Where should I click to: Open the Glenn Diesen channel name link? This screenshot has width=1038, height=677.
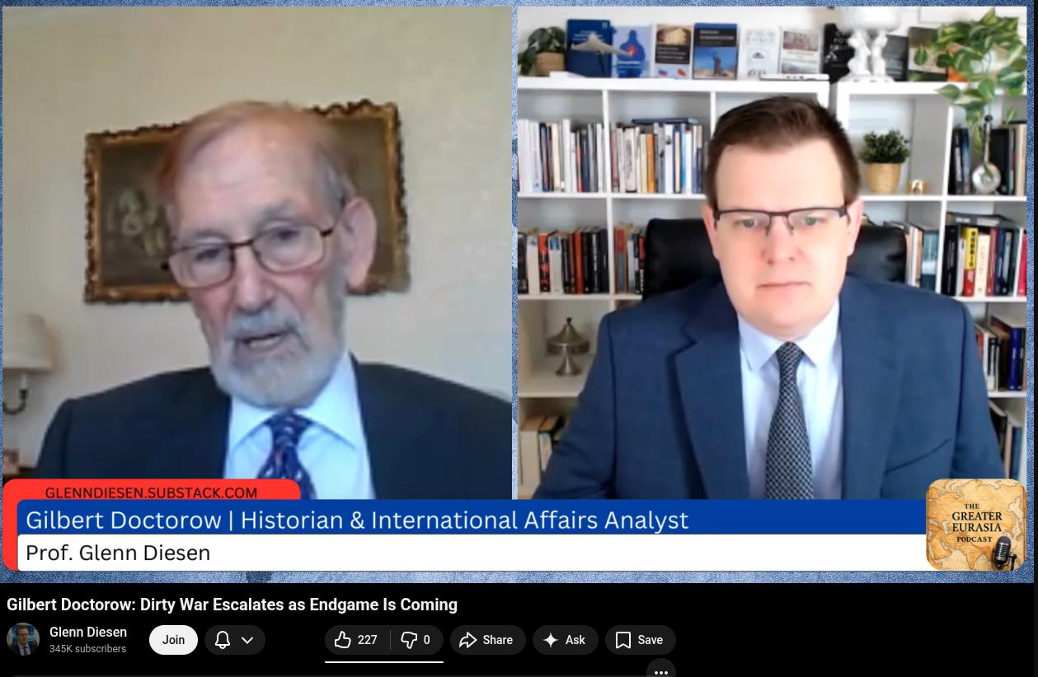(88, 632)
